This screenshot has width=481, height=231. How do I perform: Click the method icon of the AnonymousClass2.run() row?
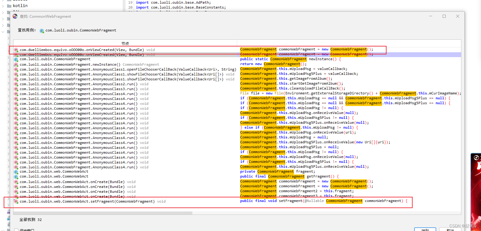click(16, 84)
